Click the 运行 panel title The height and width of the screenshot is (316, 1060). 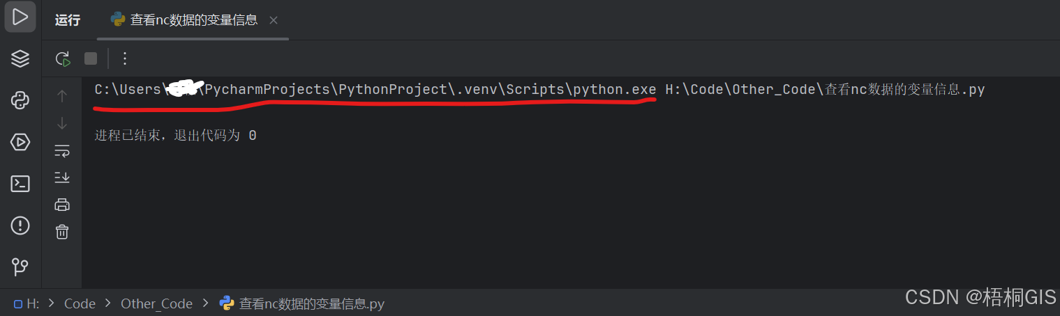coord(68,19)
